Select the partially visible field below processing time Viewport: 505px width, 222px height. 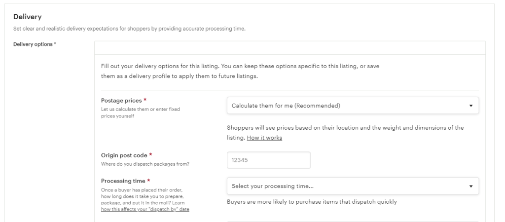click(x=353, y=222)
